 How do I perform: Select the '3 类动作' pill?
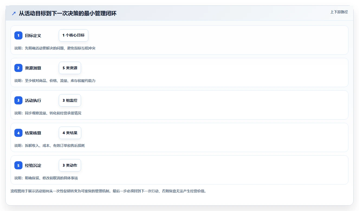pyautogui.click(x=70, y=165)
